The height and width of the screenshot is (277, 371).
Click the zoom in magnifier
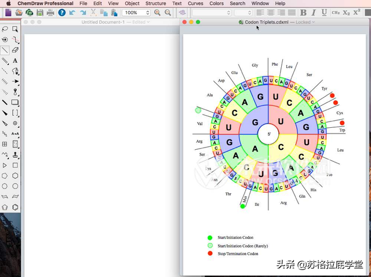[x=158, y=12]
